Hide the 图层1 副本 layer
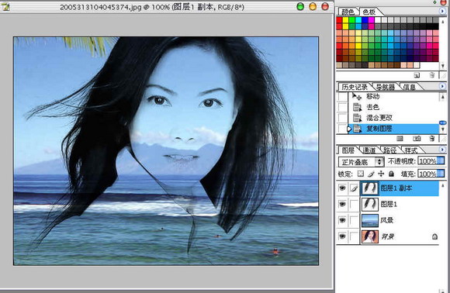This screenshot has width=450, height=293. [x=342, y=188]
